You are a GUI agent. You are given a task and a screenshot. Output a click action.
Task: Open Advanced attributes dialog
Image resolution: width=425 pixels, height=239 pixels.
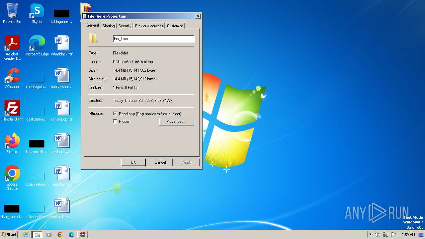click(177, 121)
